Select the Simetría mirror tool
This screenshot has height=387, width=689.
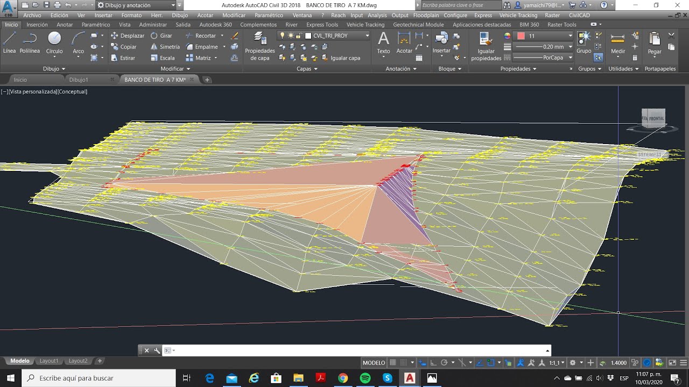165,47
